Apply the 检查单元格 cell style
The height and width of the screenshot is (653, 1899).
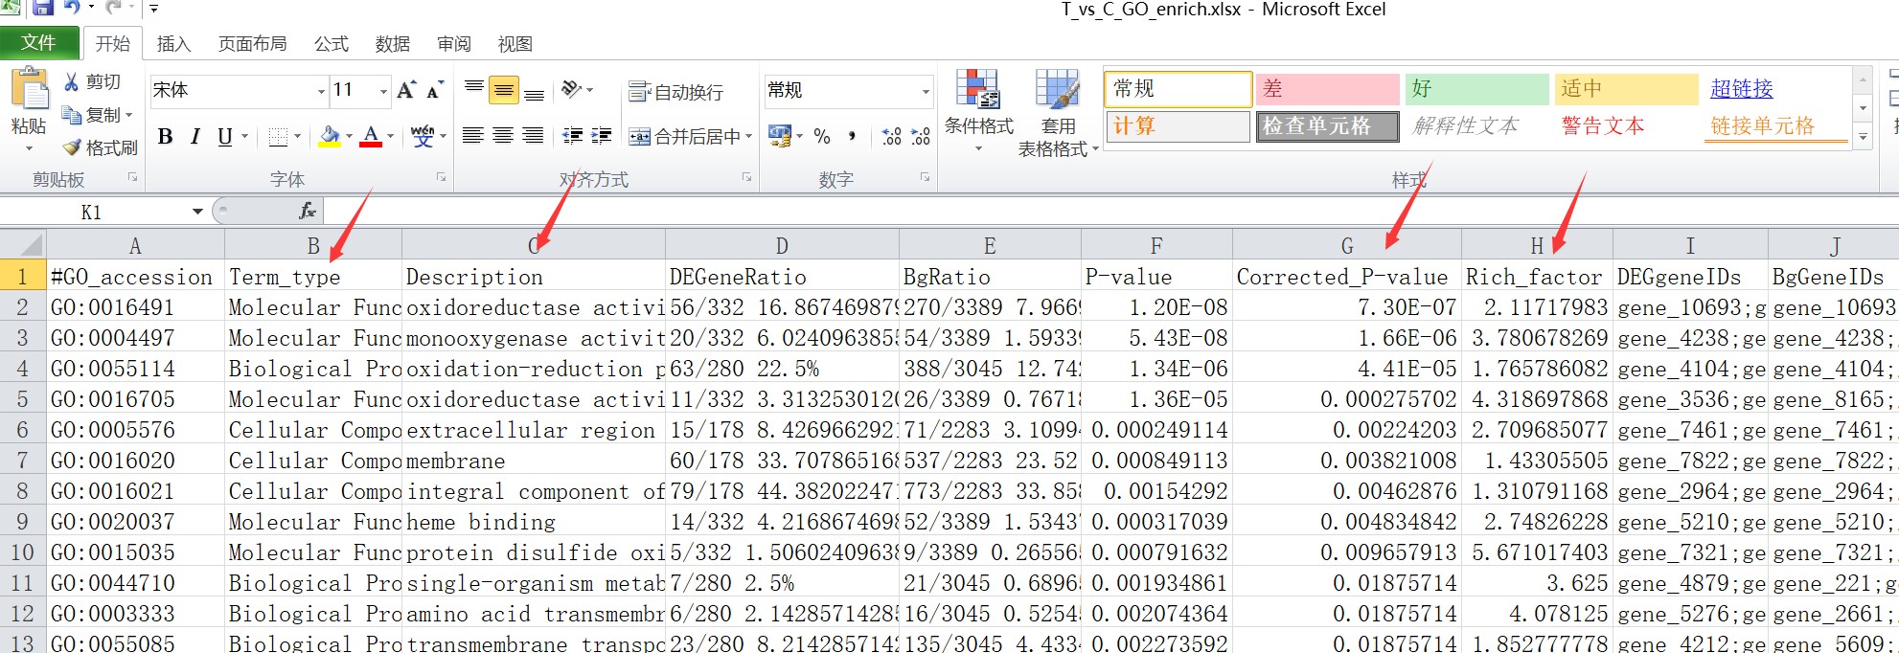coord(1326,126)
